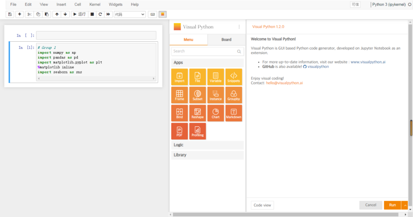Switch to the Board tab
413x217 pixels.
coord(226,39)
